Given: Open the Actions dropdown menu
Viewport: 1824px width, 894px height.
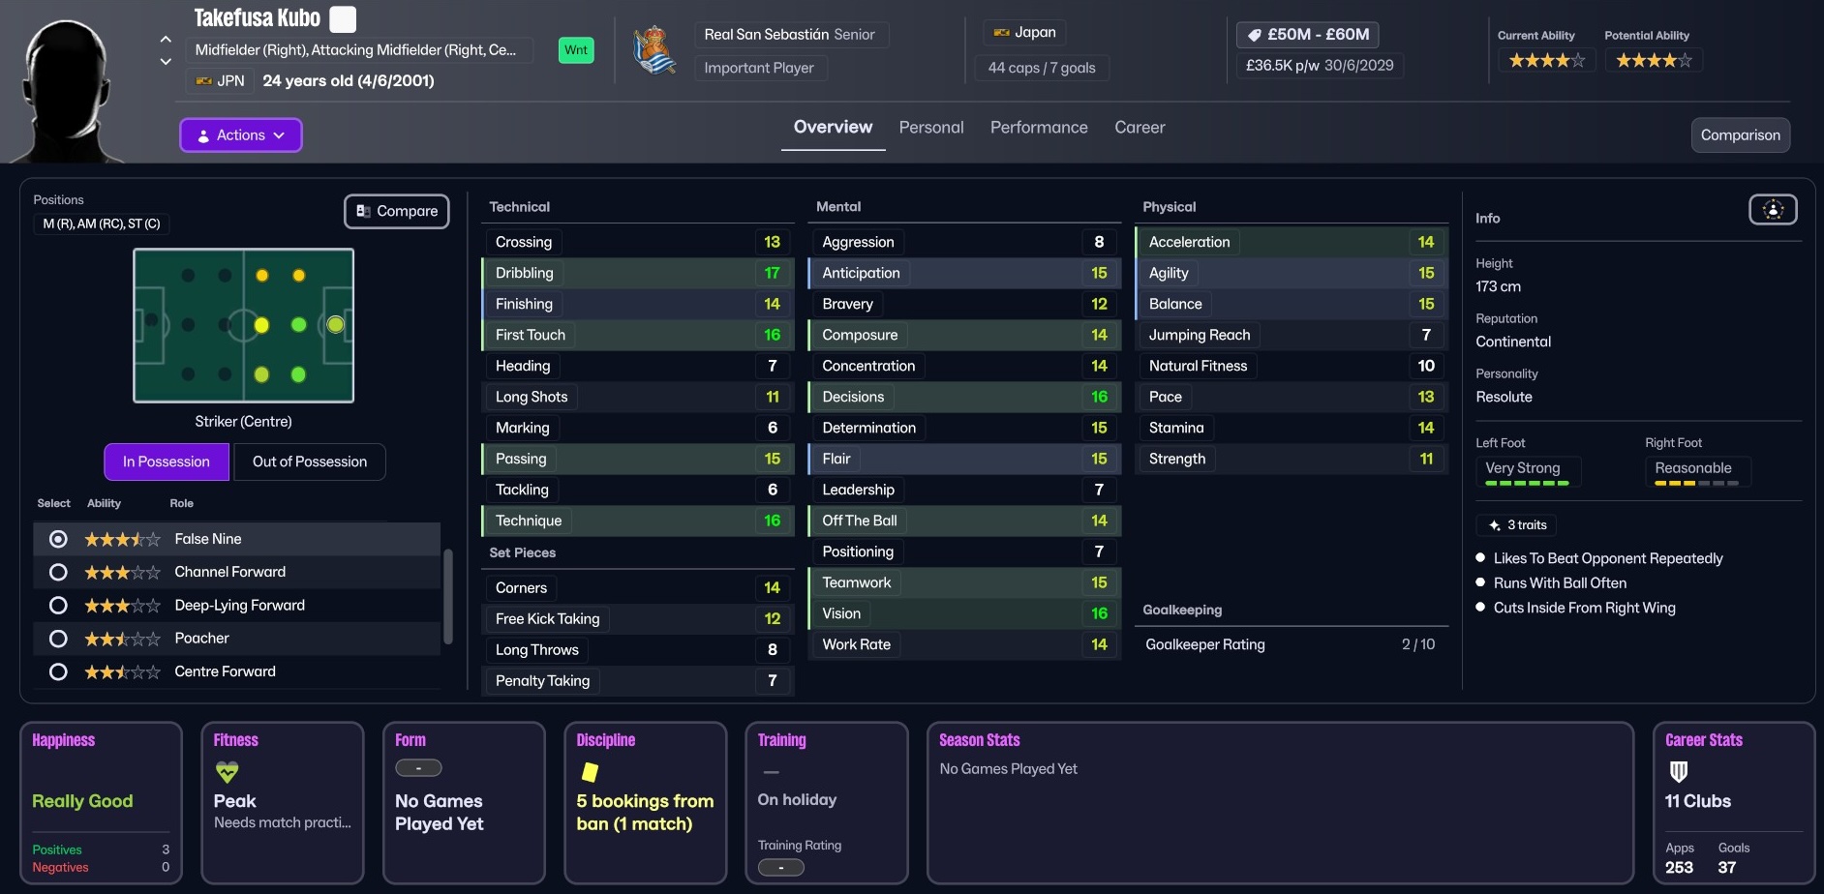Looking at the screenshot, I should coord(241,135).
